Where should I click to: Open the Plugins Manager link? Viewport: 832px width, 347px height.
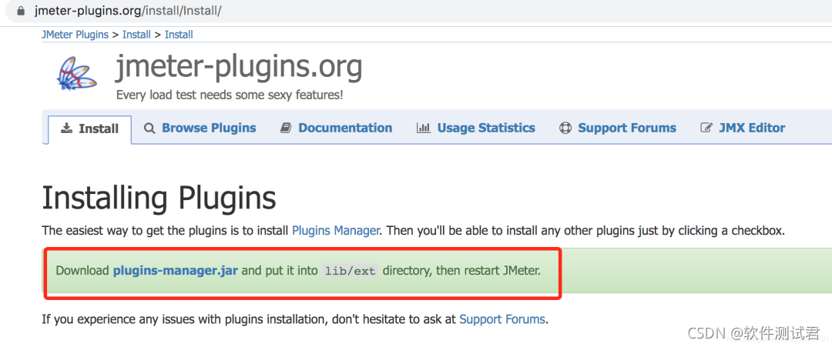pyautogui.click(x=336, y=231)
